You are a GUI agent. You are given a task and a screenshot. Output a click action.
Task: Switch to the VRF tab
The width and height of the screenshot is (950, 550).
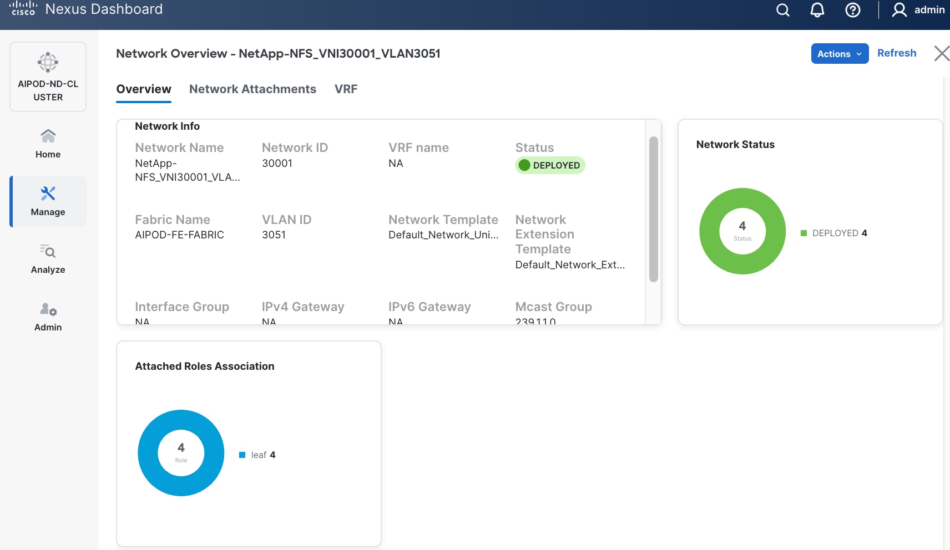point(346,89)
